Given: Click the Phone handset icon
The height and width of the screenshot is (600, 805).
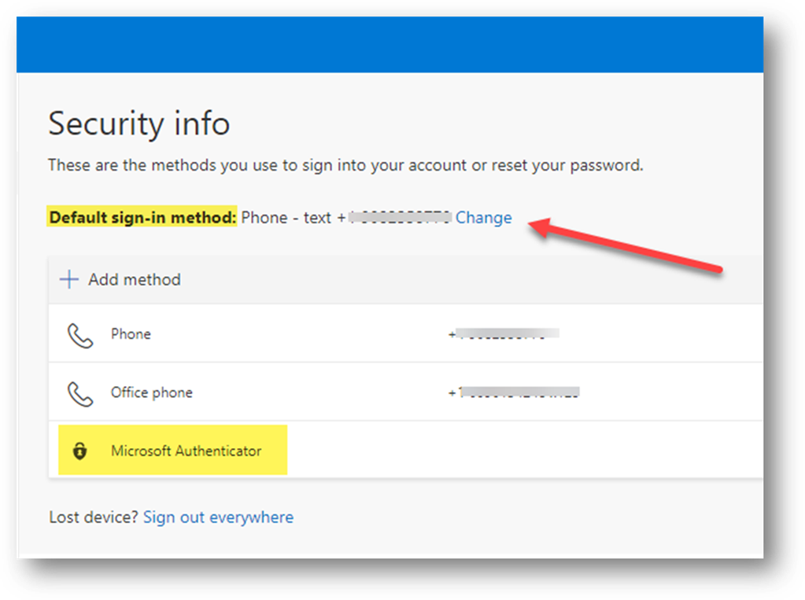Looking at the screenshot, I should point(80,336).
